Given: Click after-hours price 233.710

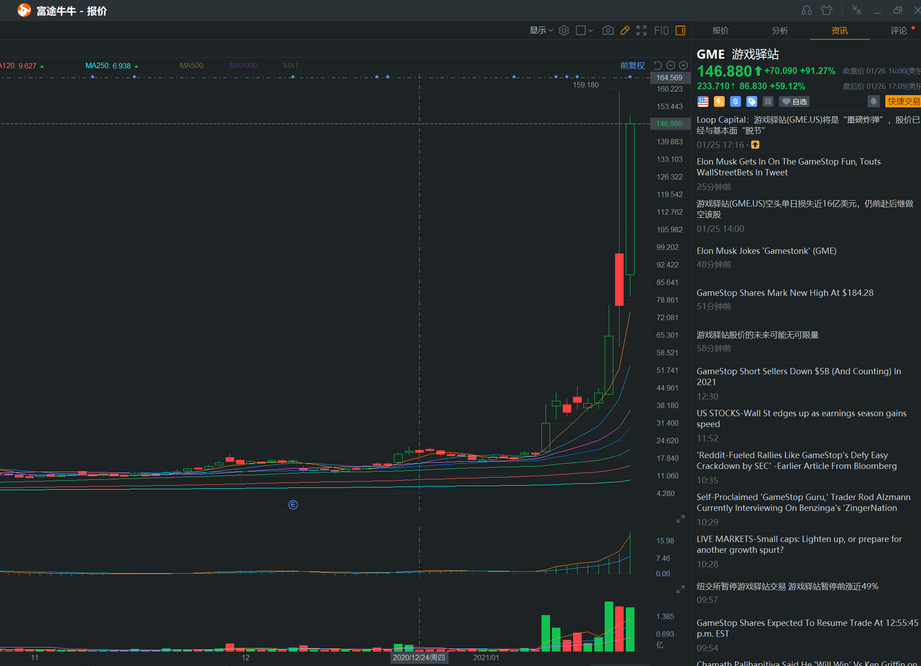Looking at the screenshot, I should pyautogui.click(x=713, y=86).
